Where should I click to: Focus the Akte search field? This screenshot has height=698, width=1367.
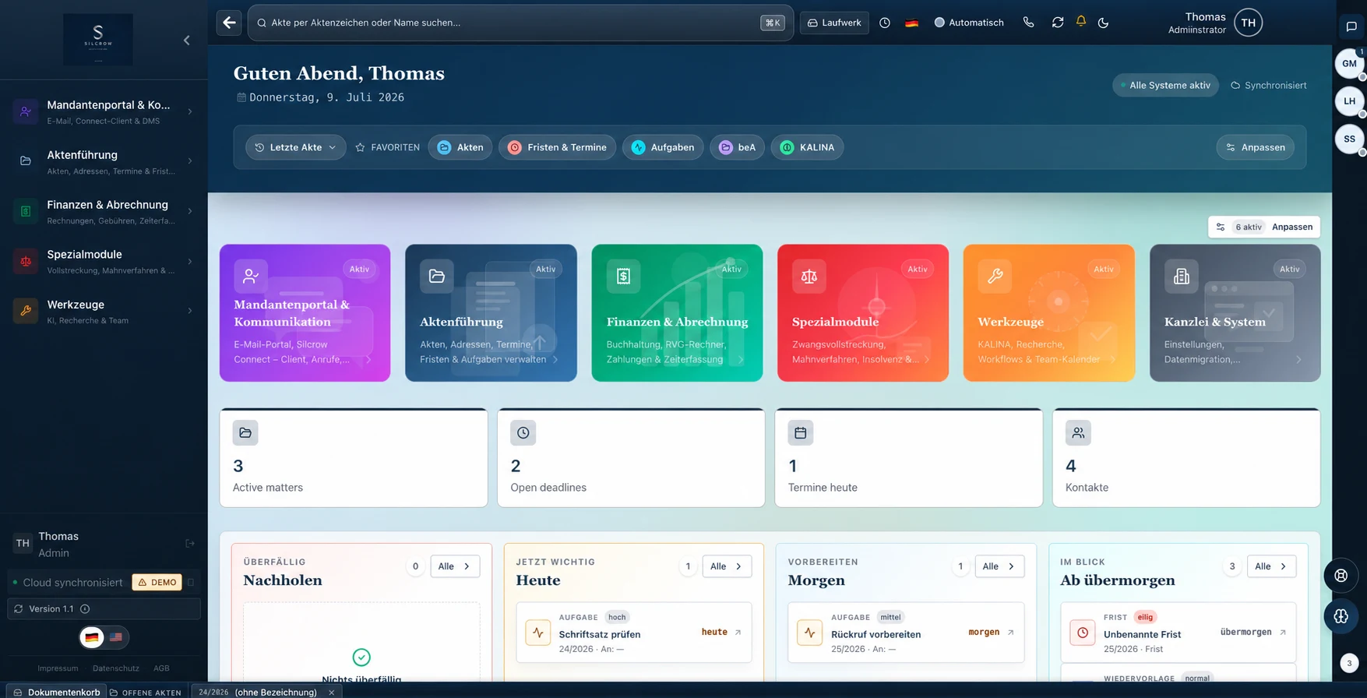(x=520, y=23)
